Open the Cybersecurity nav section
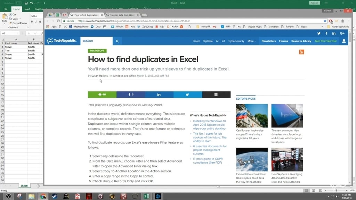This screenshot has width=356, height=200. tap(236, 41)
